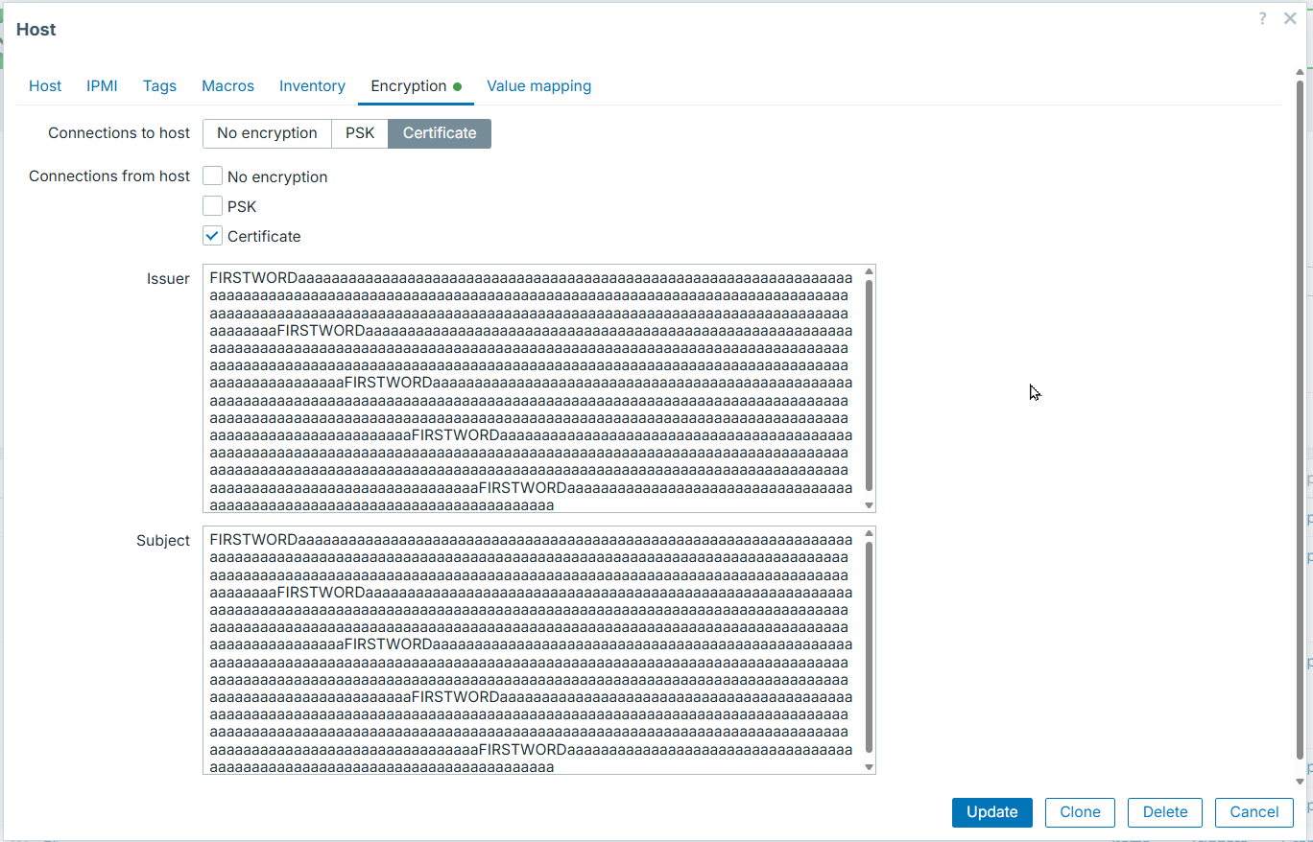Open the IPMI tab

point(102,86)
